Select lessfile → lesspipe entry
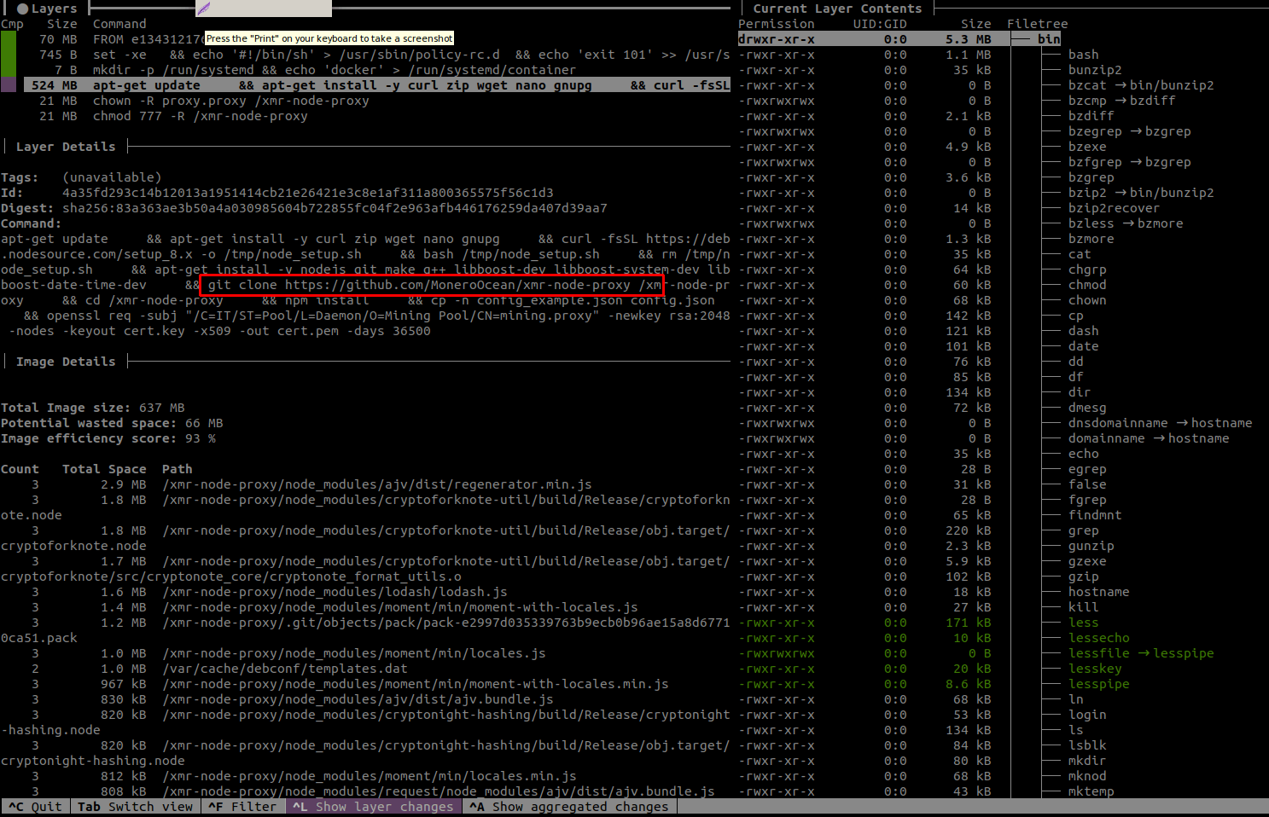The image size is (1269, 817). (1141, 653)
